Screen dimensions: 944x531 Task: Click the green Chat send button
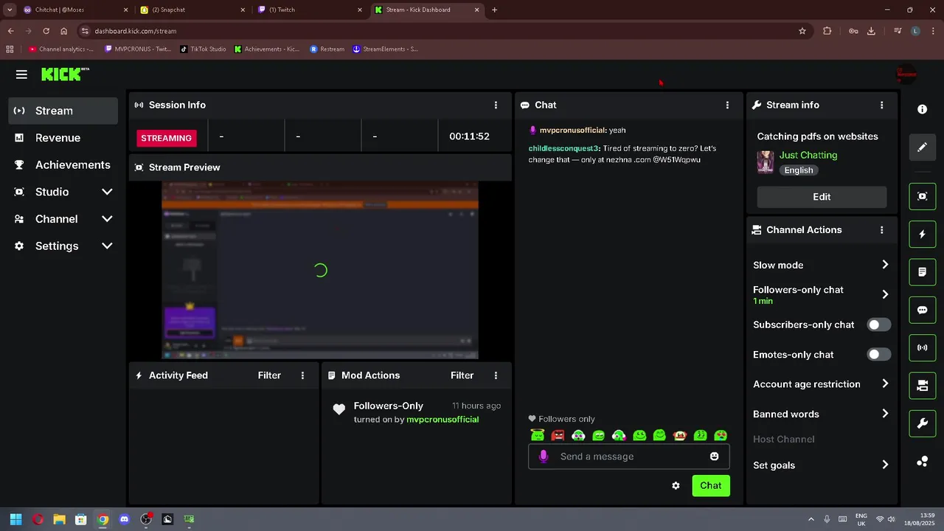pyautogui.click(x=711, y=485)
